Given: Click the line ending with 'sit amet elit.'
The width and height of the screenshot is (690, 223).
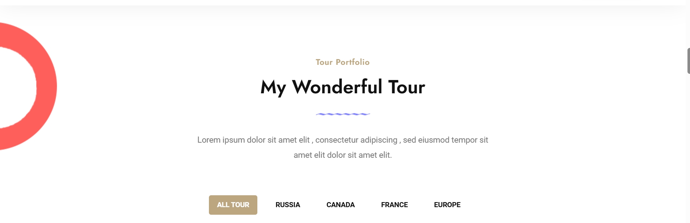Looking at the screenshot, I should (343, 155).
